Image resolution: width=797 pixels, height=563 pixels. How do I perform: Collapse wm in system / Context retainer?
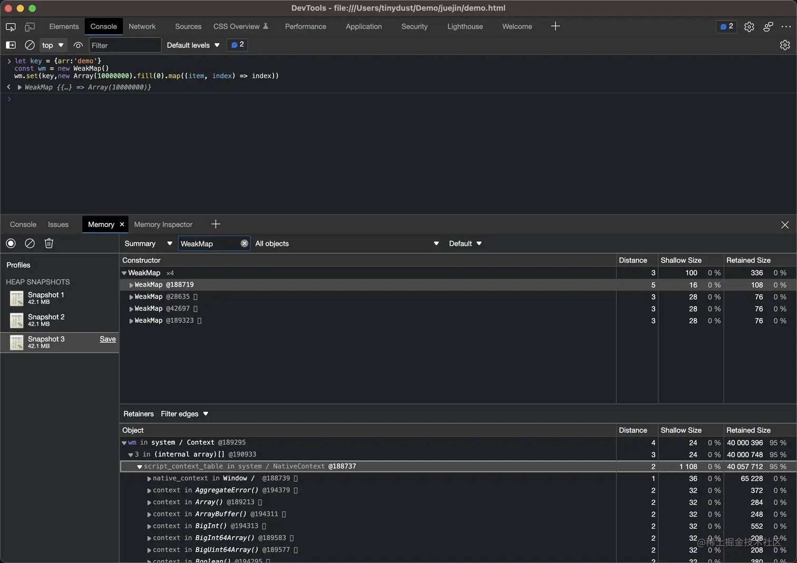pos(124,443)
